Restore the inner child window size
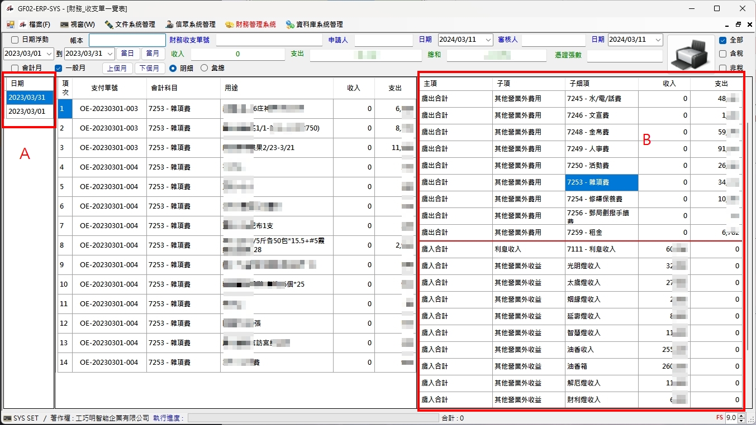Viewport: 756px width, 425px height. tap(738, 25)
